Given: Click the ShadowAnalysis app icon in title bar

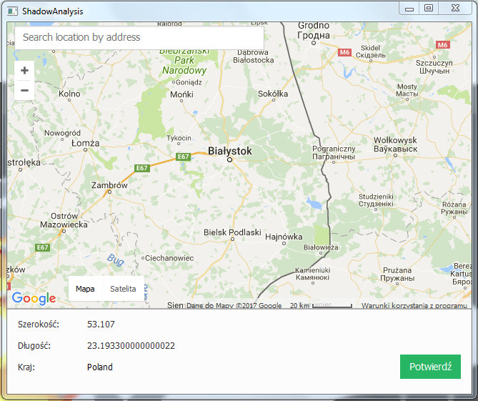Looking at the screenshot, I should pos(11,11).
